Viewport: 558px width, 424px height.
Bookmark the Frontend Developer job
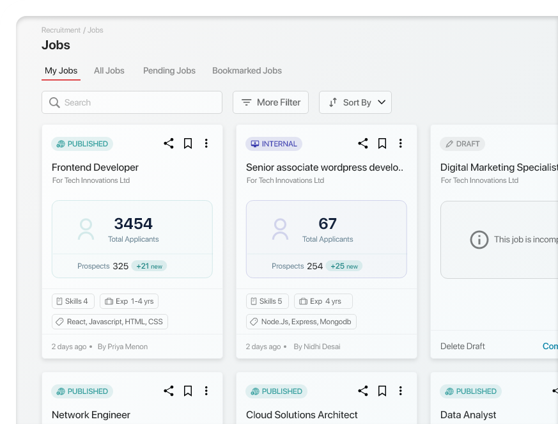[x=188, y=143]
